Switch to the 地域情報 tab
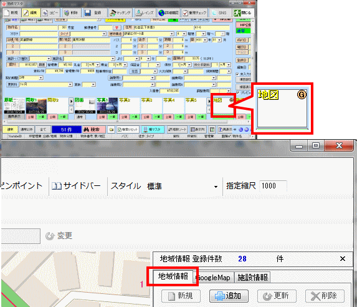The image size is (357, 307). click(x=173, y=276)
